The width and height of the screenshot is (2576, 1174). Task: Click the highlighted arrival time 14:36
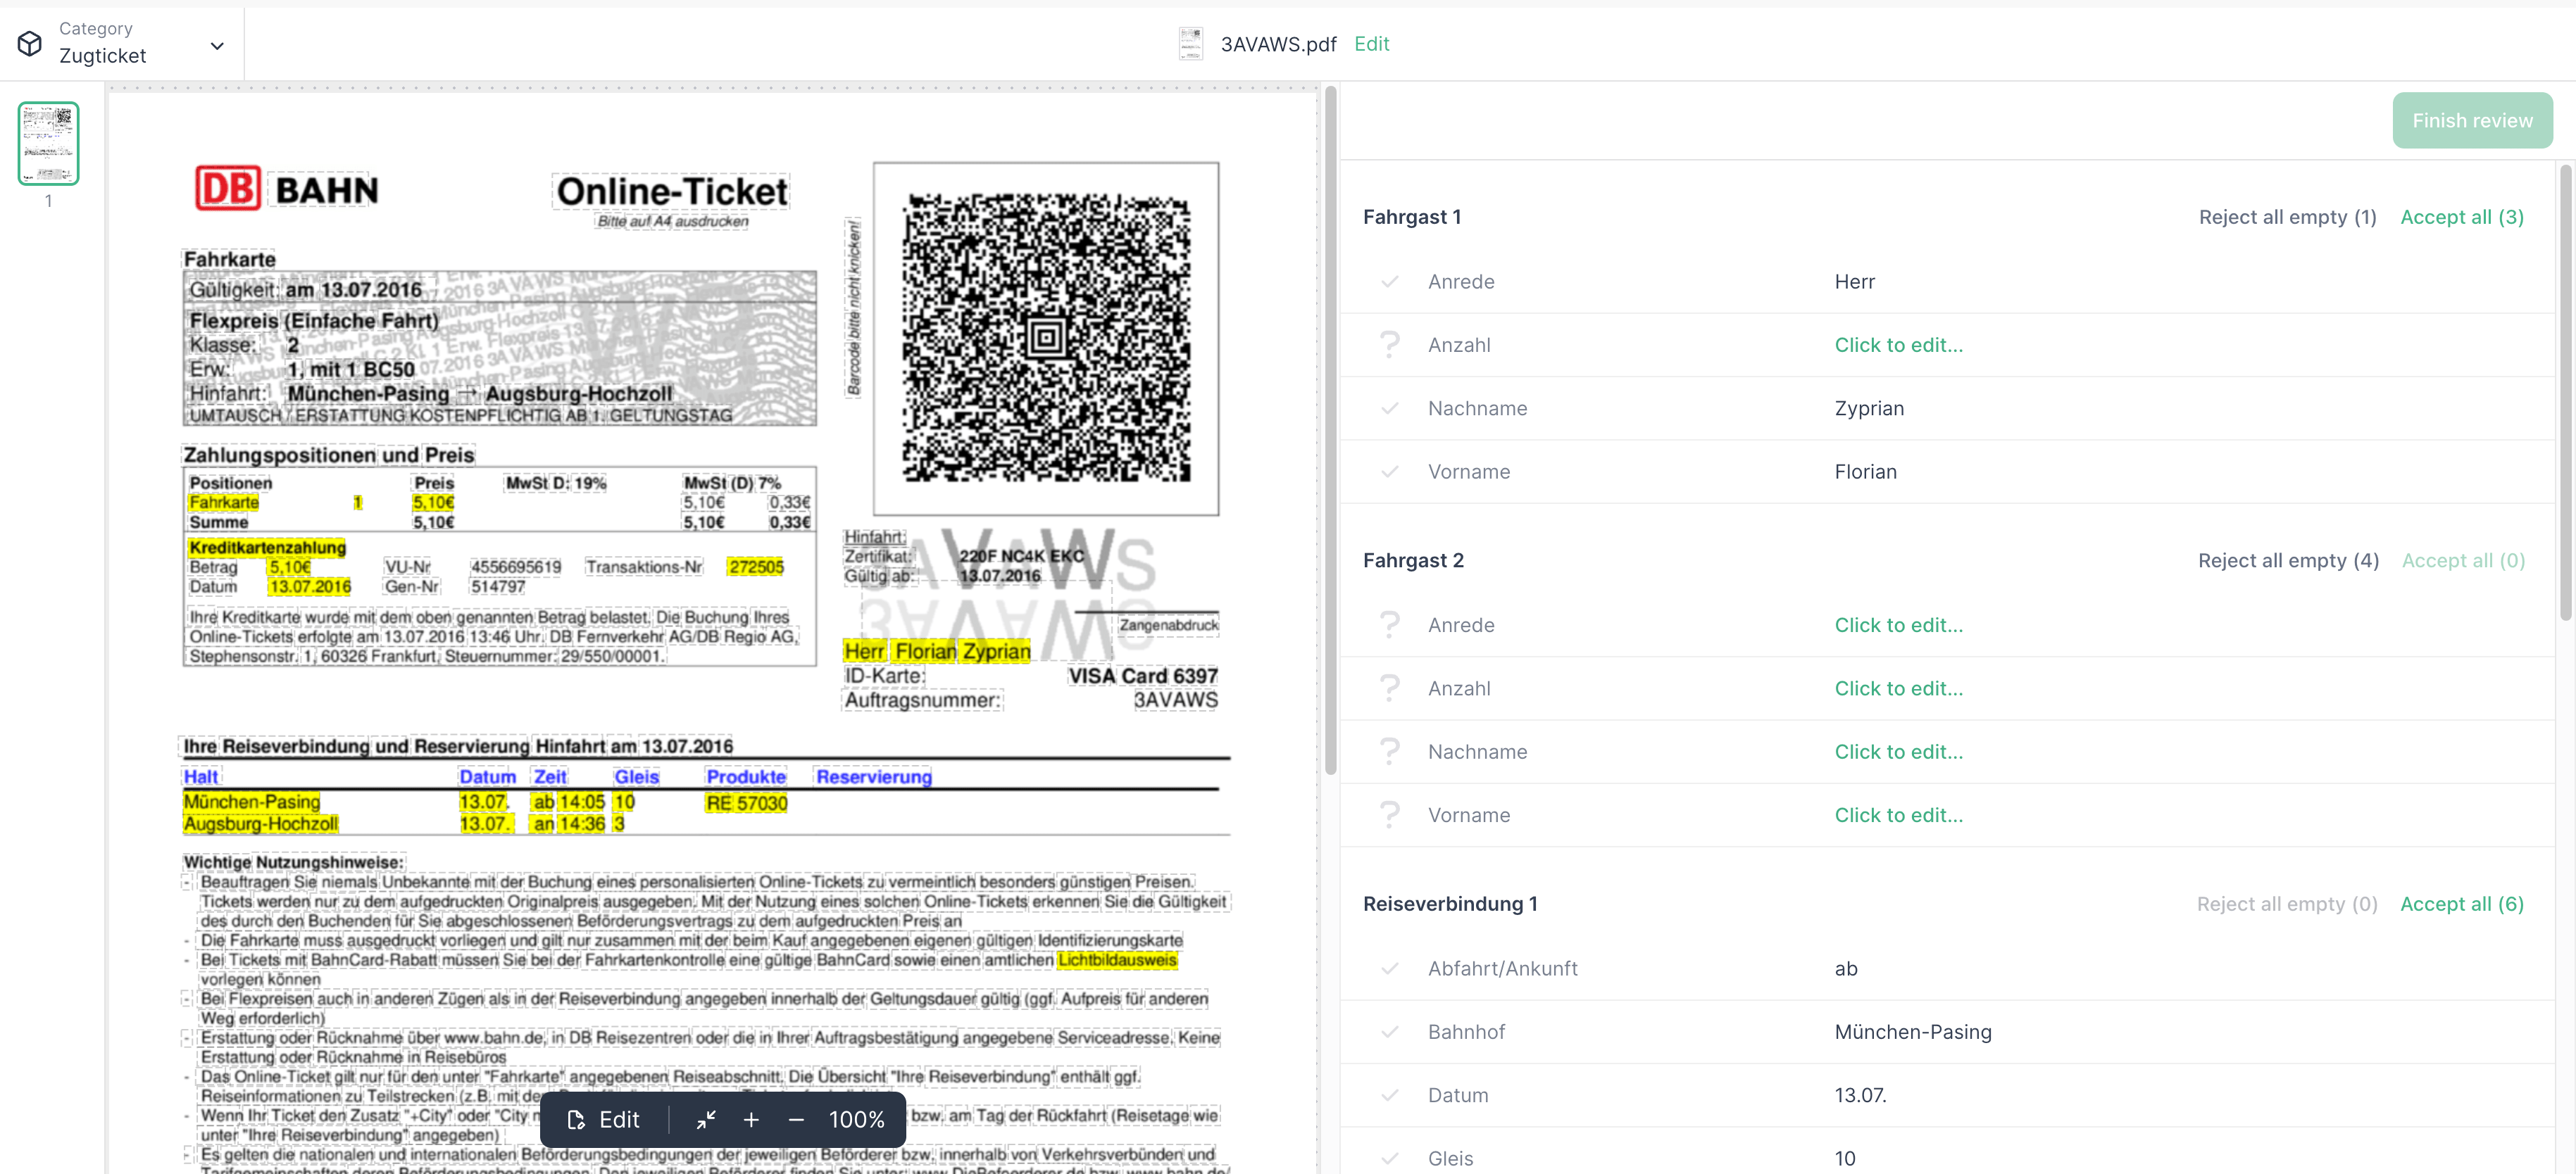[x=582, y=824]
